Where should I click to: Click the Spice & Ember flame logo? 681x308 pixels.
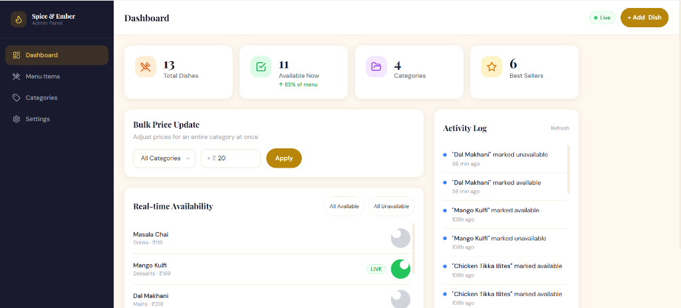tap(19, 19)
